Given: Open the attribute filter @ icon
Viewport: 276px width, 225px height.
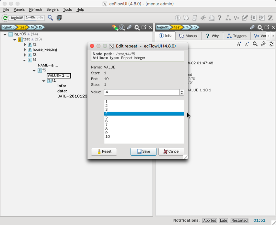Looking at the screenshot, I should (x=122, y=27).
